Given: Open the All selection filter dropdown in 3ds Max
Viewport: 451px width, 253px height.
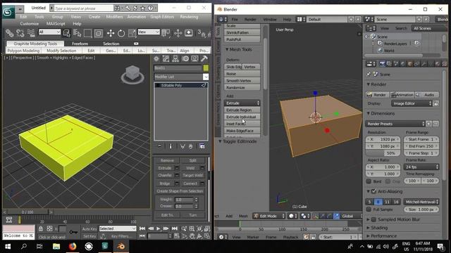Looking at the screenshot, I should pos(49,32).
